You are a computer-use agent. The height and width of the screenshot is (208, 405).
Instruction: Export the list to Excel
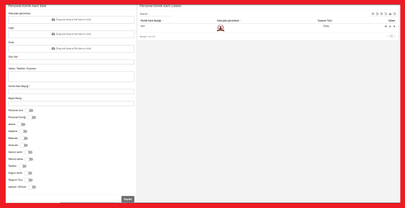click(377, 14)
